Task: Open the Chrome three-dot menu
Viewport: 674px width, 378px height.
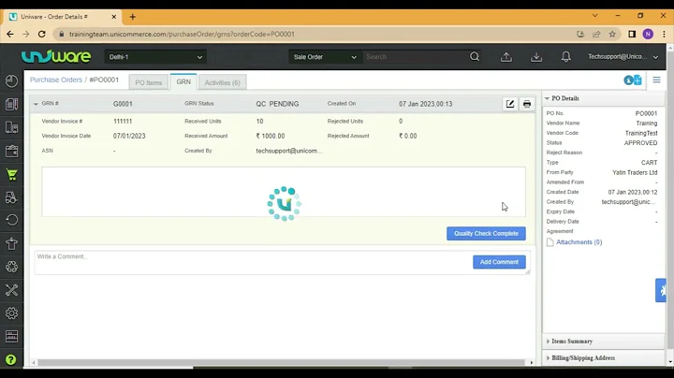Action: (664, 34)
